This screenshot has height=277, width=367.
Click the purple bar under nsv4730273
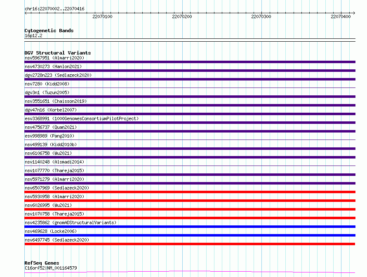coord(190,71)
